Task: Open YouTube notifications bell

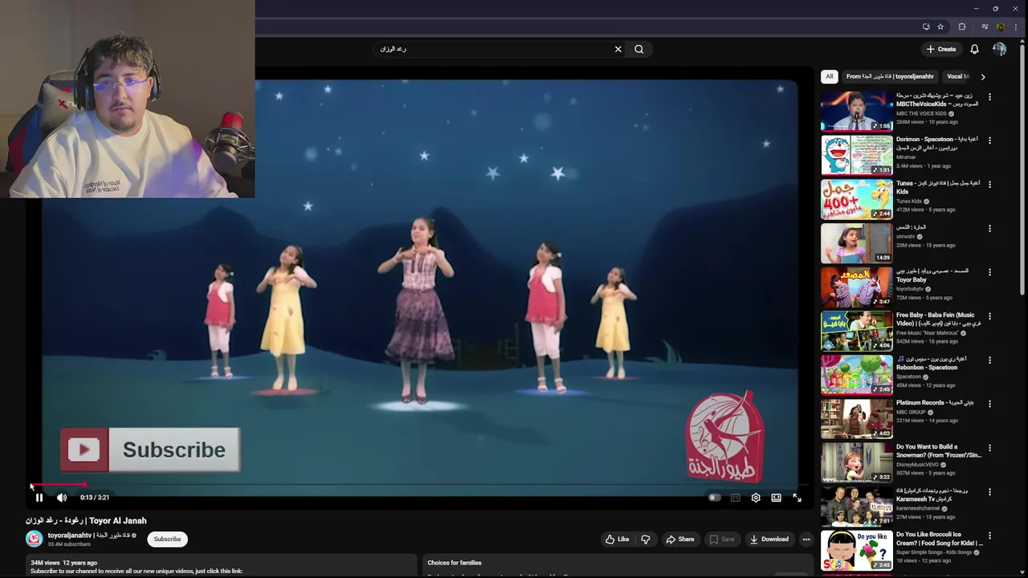Action: [974, 49]
